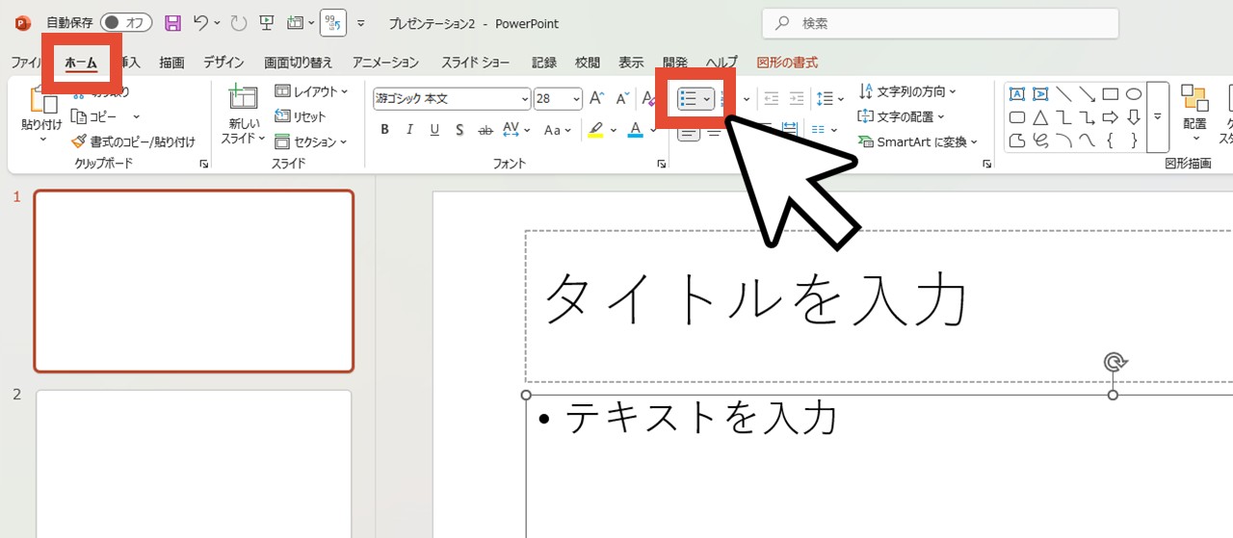Select the Rounded Rectangle shape
Screen dimensions: 1233x538
pyautogui.click(x=1016, y=117)
